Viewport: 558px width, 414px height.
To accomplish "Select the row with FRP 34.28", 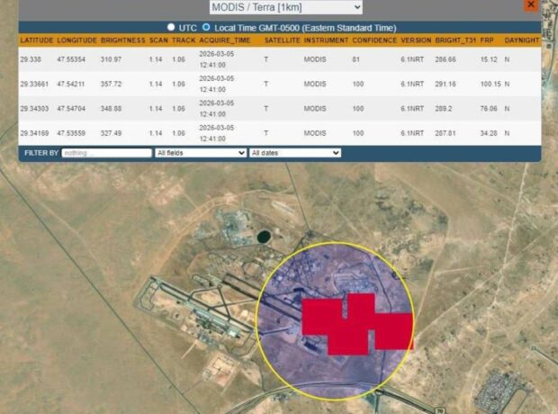I will click(x=270, y=133).
